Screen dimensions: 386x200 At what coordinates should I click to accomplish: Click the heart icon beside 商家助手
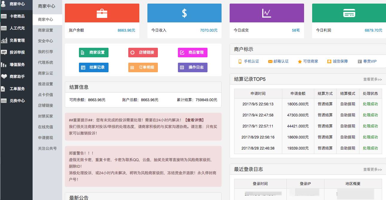coord(4,76)
